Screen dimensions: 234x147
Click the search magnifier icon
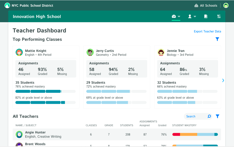(209, 116)
